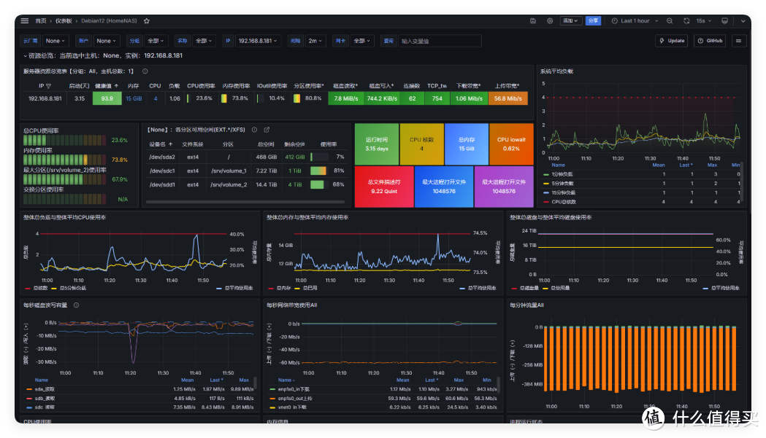Open the three-line links menu beside GitHub
The image size is (766, 438).
coord(739,41)
